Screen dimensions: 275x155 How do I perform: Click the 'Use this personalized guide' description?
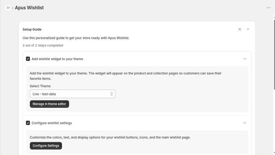(76, 38)
